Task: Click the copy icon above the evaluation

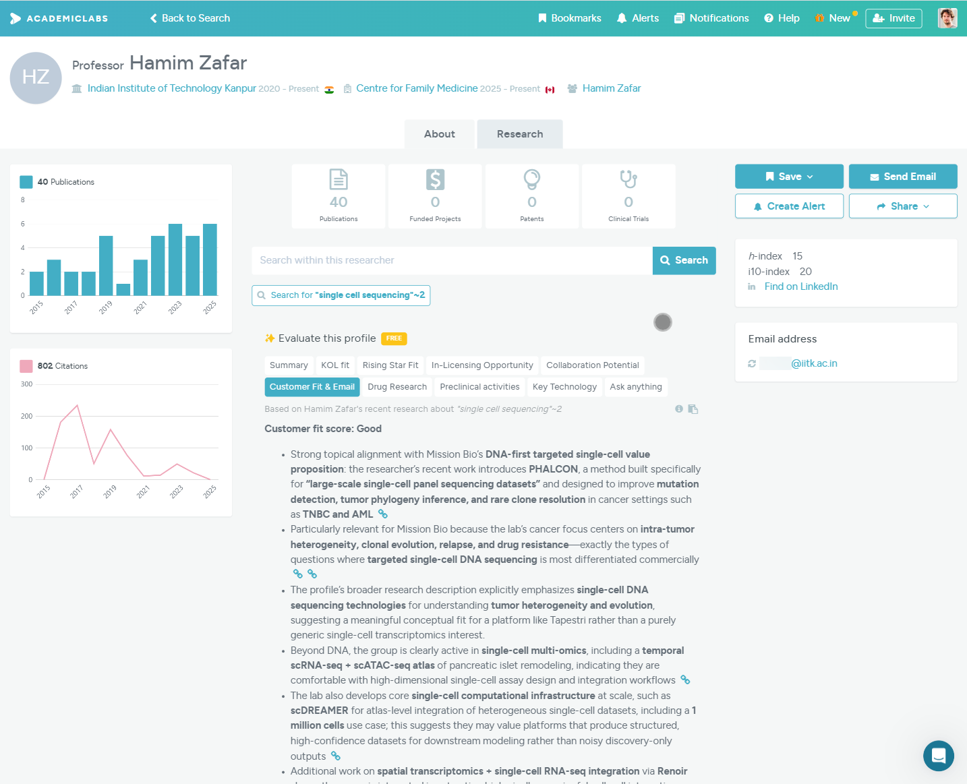Action: tap(693, 409)
